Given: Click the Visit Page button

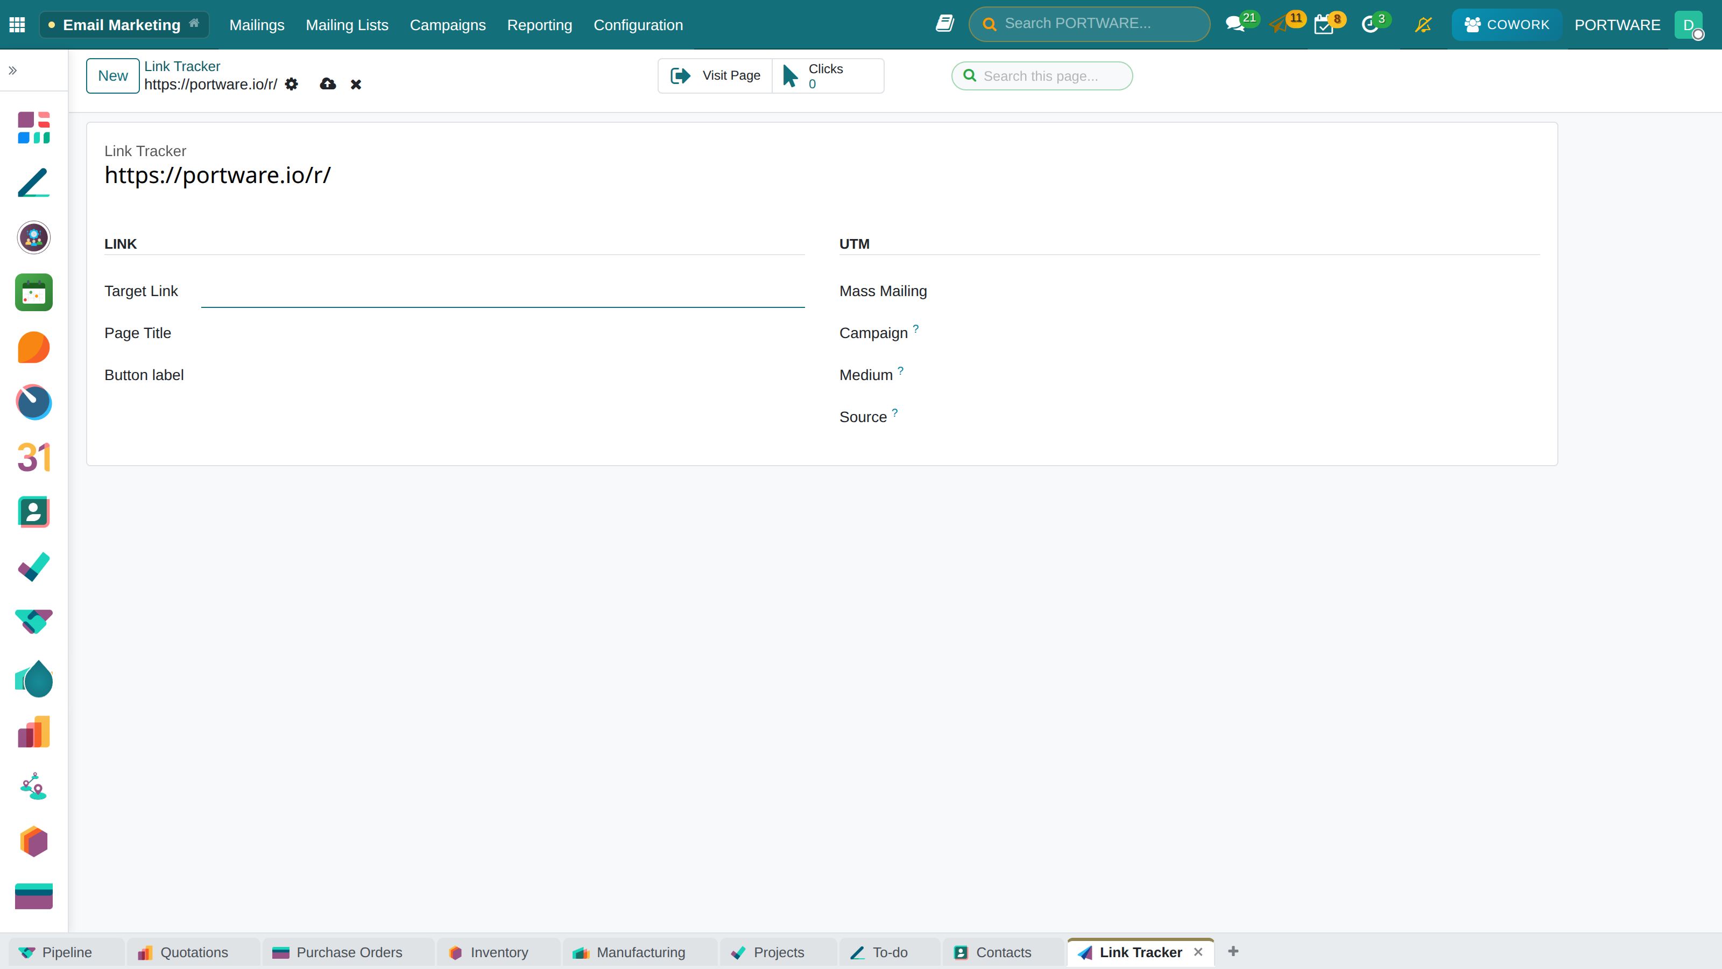Looking at the screenshot, I should click(715, 75).
